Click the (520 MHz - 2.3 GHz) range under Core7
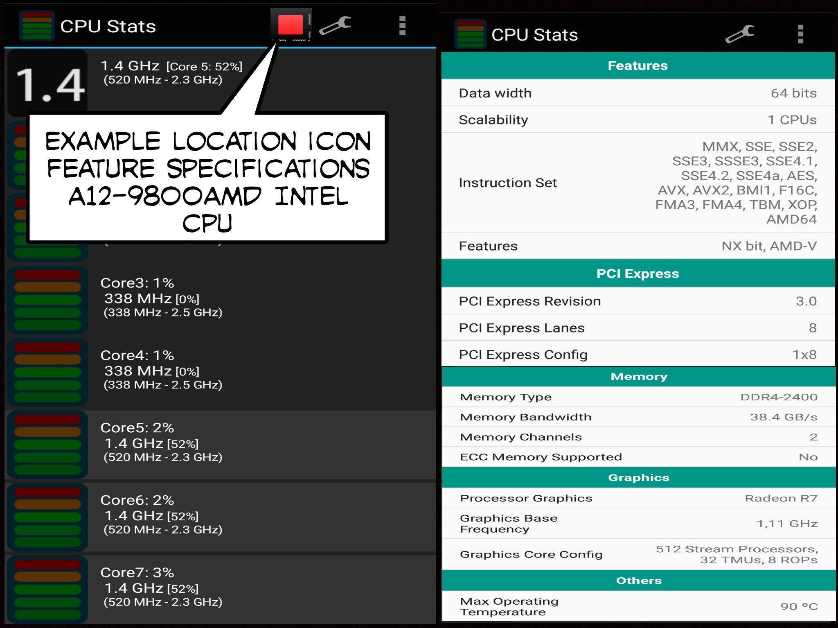Image resolution: width=838 pixels, height=628 pixels. click(163, 602)
